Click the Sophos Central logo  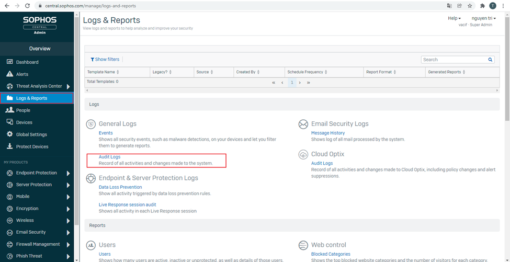tap(40, 25)
